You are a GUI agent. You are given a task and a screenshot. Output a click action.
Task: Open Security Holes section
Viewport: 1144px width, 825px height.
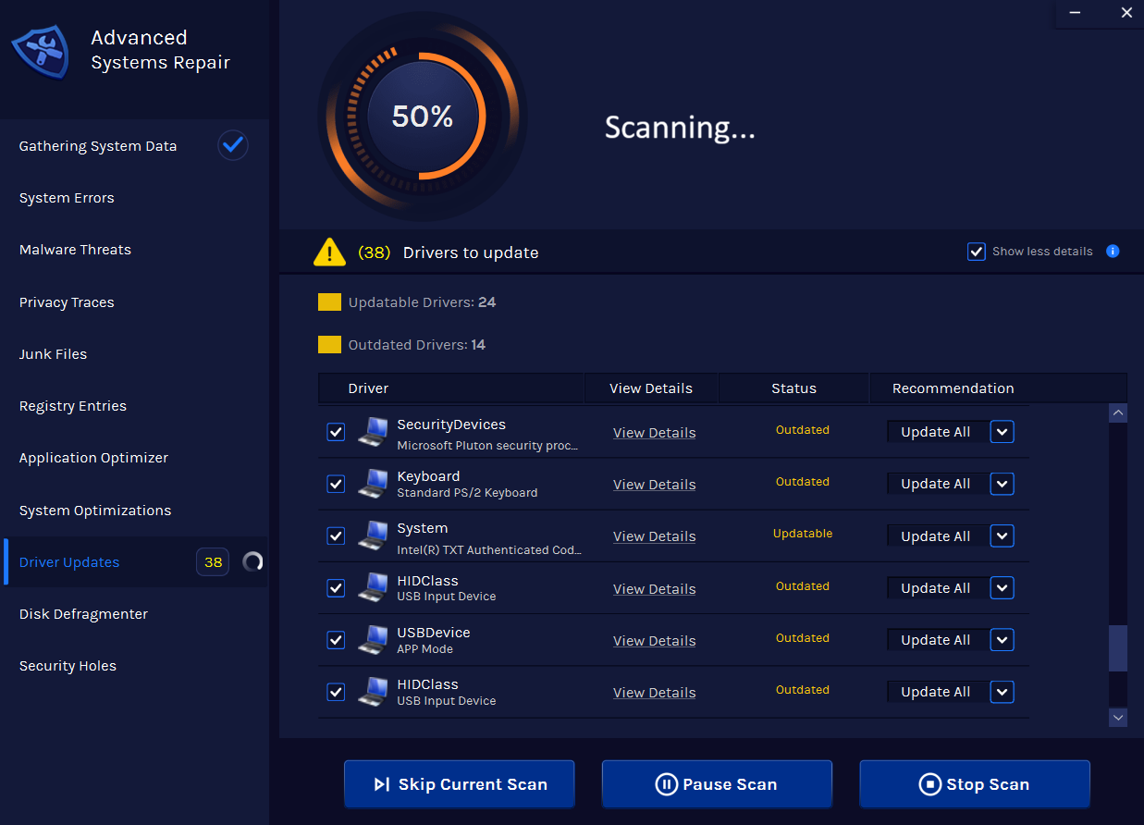(x=68, y=666)
